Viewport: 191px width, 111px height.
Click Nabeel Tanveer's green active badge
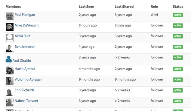(x=178, y=101)
